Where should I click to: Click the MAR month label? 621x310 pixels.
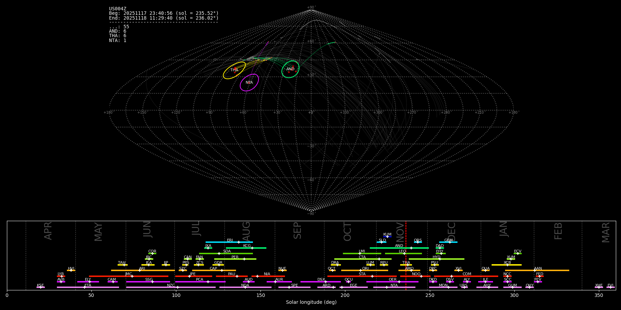click(606, 232)
